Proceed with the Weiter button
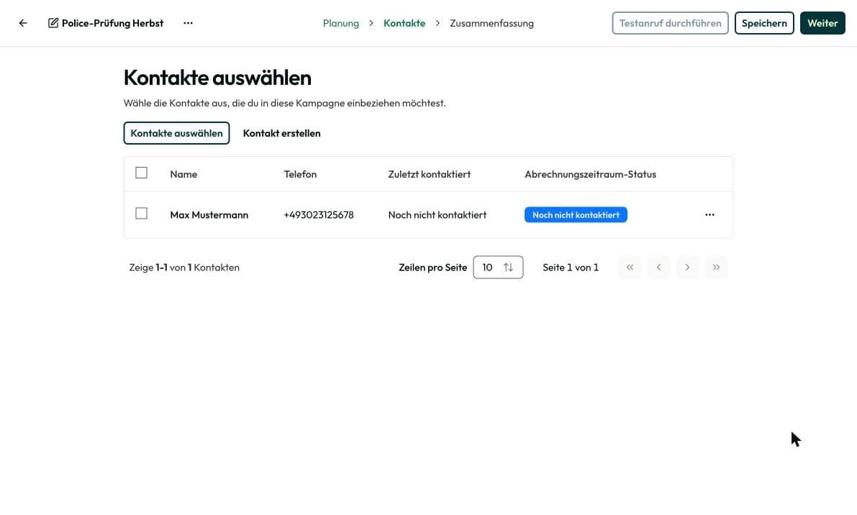Image resolution: width=857 pixels, height=515 pixels. click(822, 23)
